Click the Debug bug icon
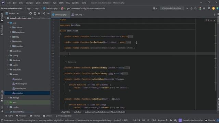 191,9
